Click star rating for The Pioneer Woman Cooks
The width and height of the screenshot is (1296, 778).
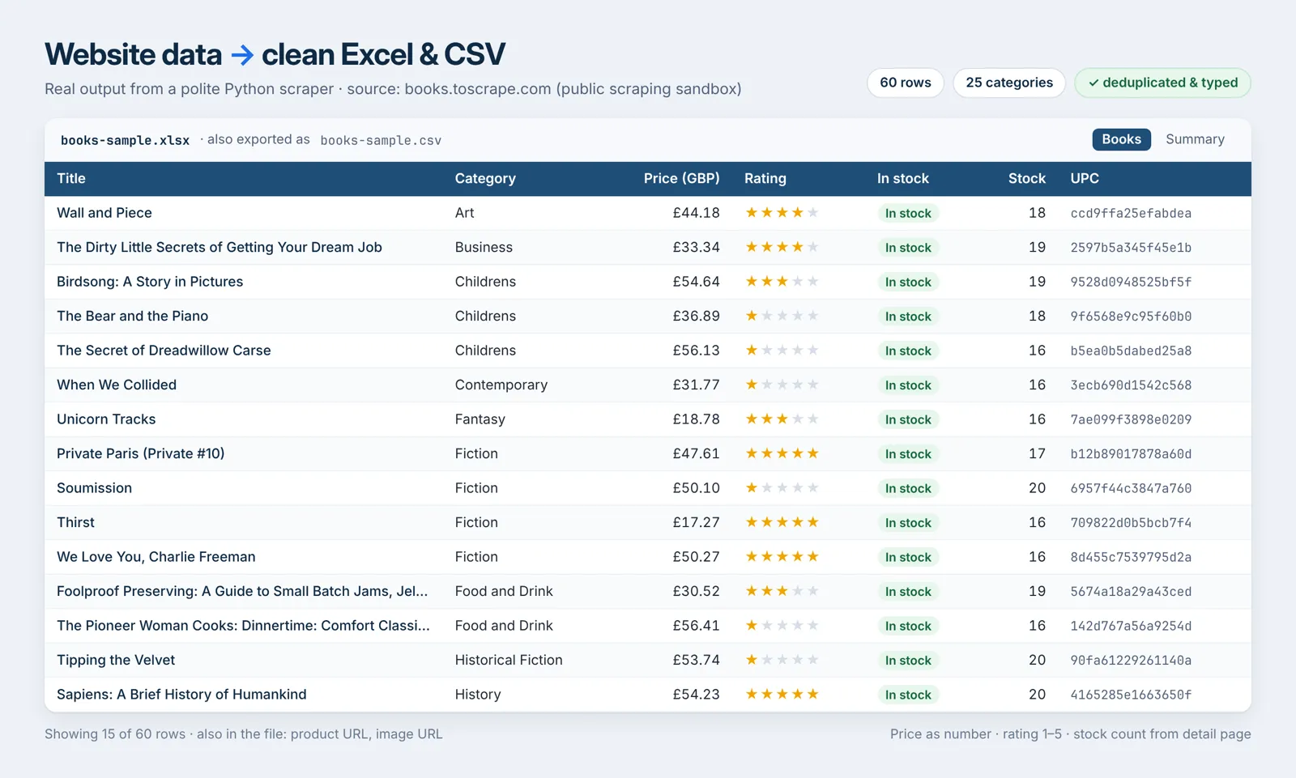[782, 626]
